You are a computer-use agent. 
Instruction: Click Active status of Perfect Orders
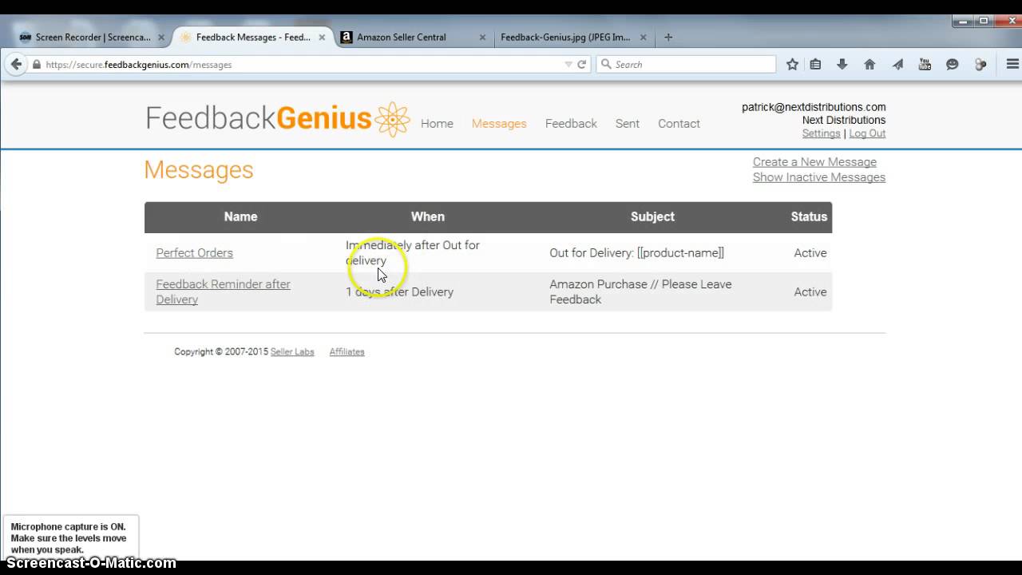(810, 253)
